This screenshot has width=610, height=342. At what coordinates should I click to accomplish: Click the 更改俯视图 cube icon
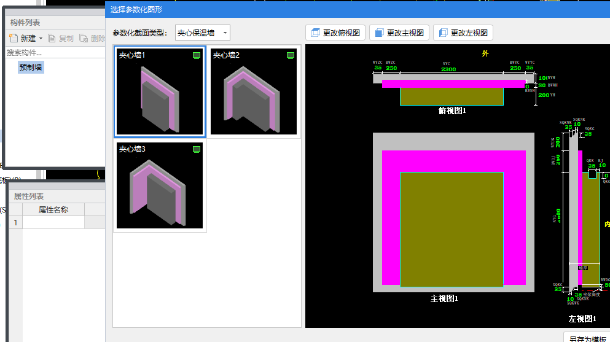point(316,33)
